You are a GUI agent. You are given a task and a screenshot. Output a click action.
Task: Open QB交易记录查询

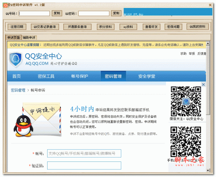[x=45, y=27]
